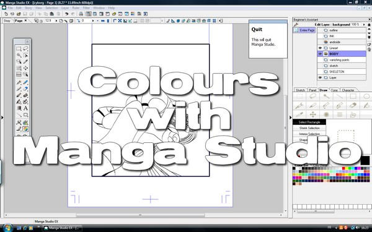Viewport: 372px width, 232px height.
Task: Click the Undo toolbar arrow
Action: (x=67, y=14)
